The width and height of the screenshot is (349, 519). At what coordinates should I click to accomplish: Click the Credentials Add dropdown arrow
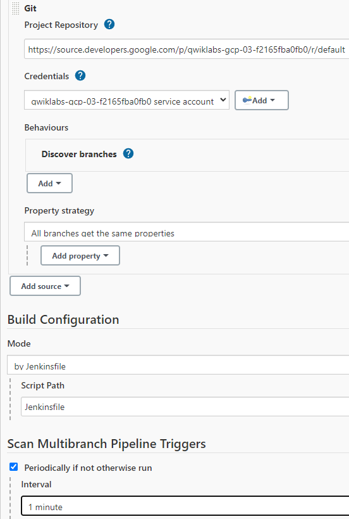coord(272,100)
